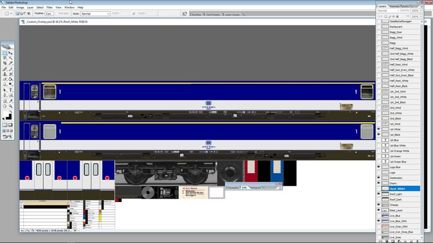Show the Roof_White layer

pyautogui.click(x=379, y=189)
